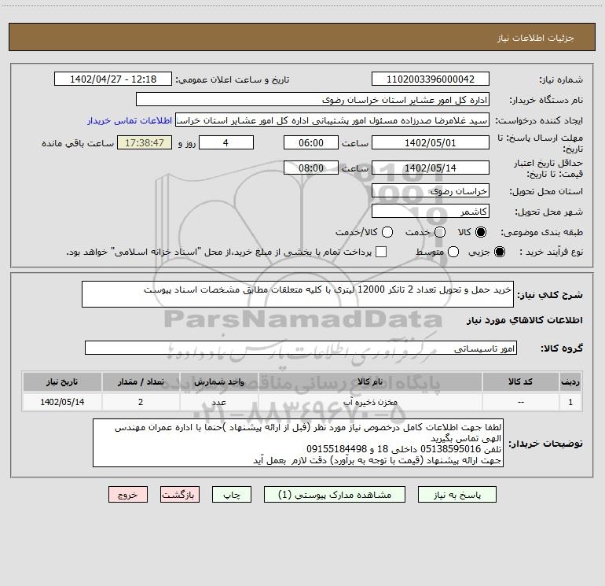
Task: Select the متوسط purchase type radio
Action: click(x=453, y=252)
